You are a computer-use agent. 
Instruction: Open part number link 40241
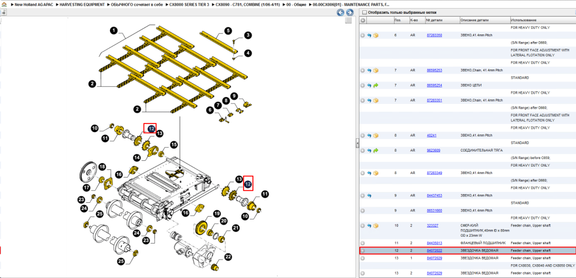(431, 135)
